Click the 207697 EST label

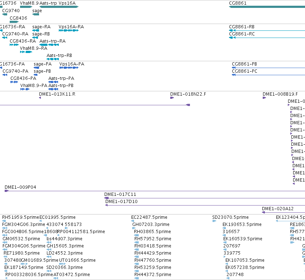point(232,246)
